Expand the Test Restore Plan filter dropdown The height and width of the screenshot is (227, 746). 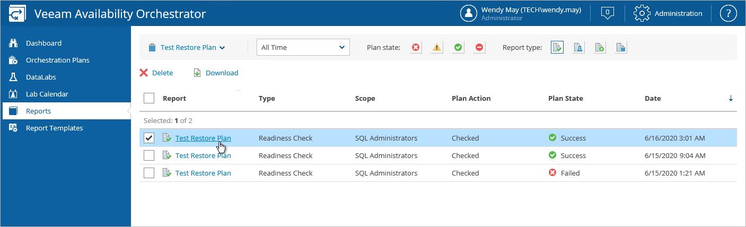click(x=193, y=47)
